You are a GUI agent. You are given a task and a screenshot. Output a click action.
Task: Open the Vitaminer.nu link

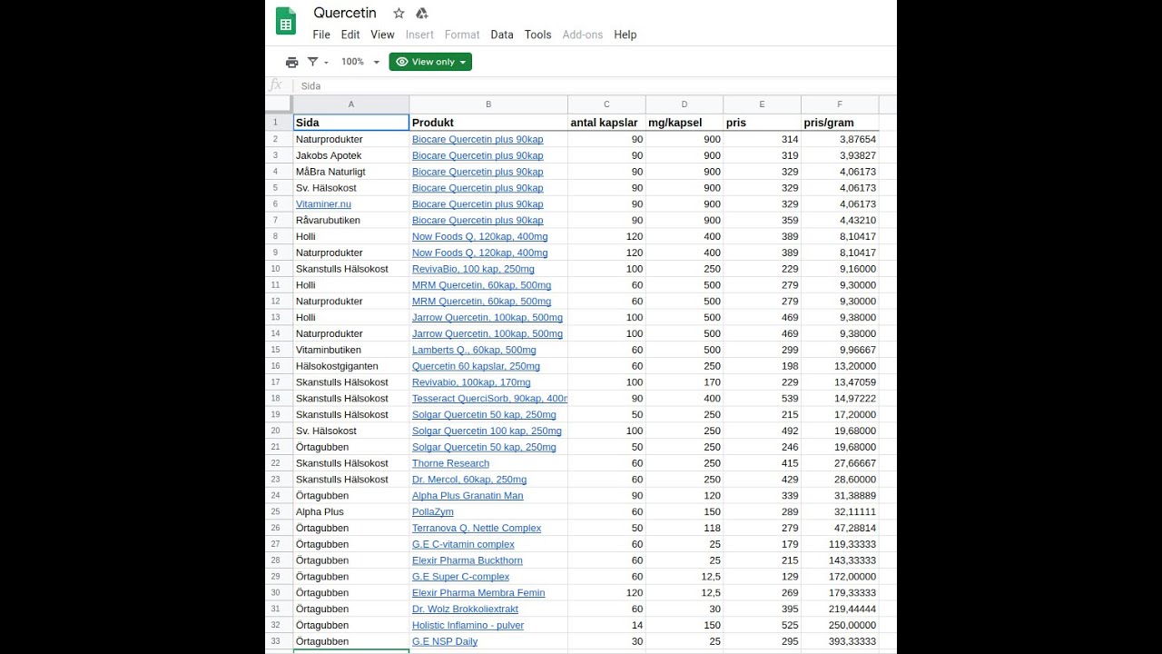(x=323, y=204)
